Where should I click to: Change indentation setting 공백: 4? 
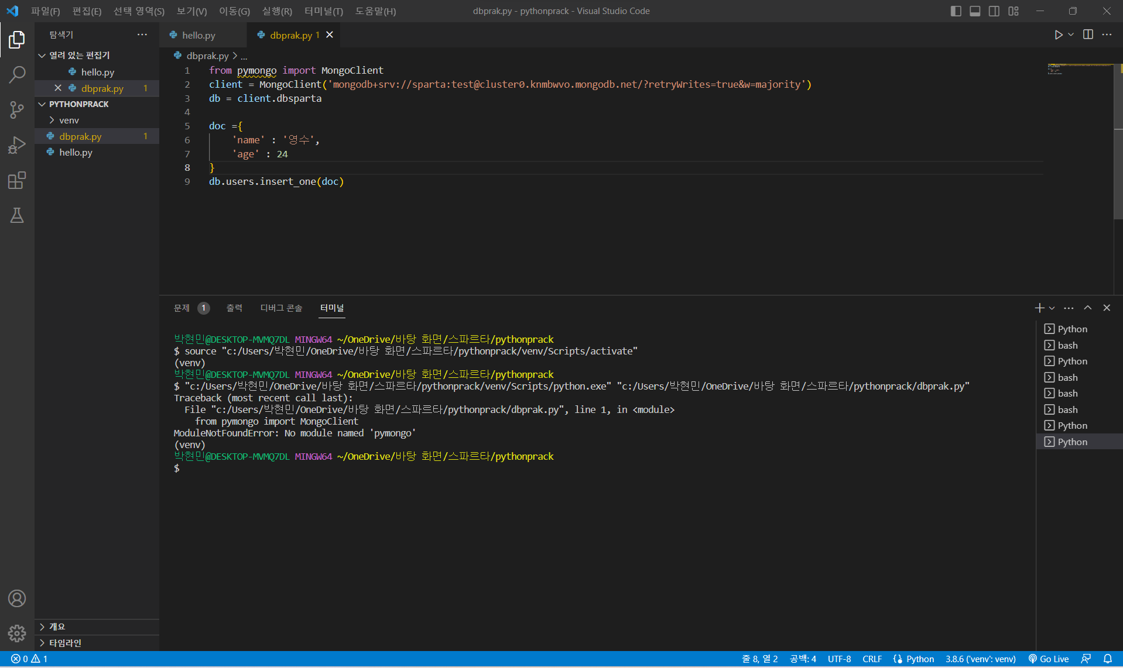803,659
